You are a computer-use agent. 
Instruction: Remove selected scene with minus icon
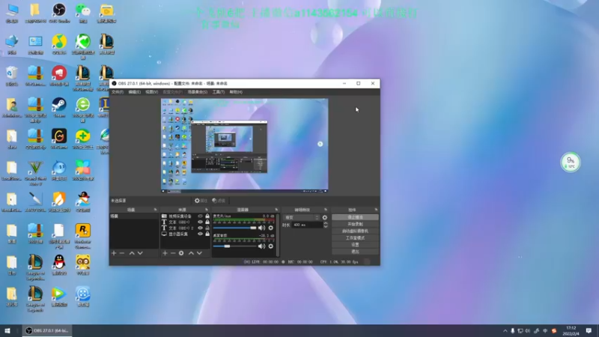pos(122,253)
